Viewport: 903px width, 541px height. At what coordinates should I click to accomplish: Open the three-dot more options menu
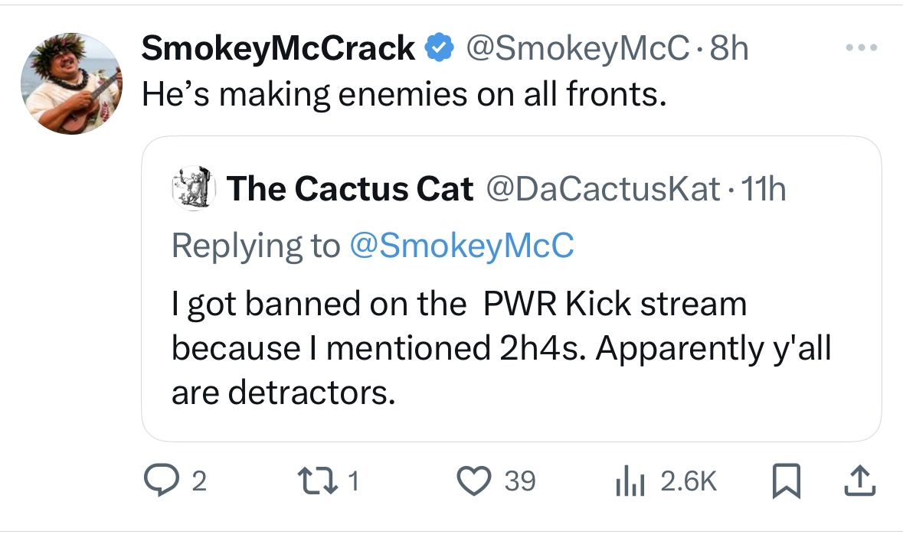[862, 47]
